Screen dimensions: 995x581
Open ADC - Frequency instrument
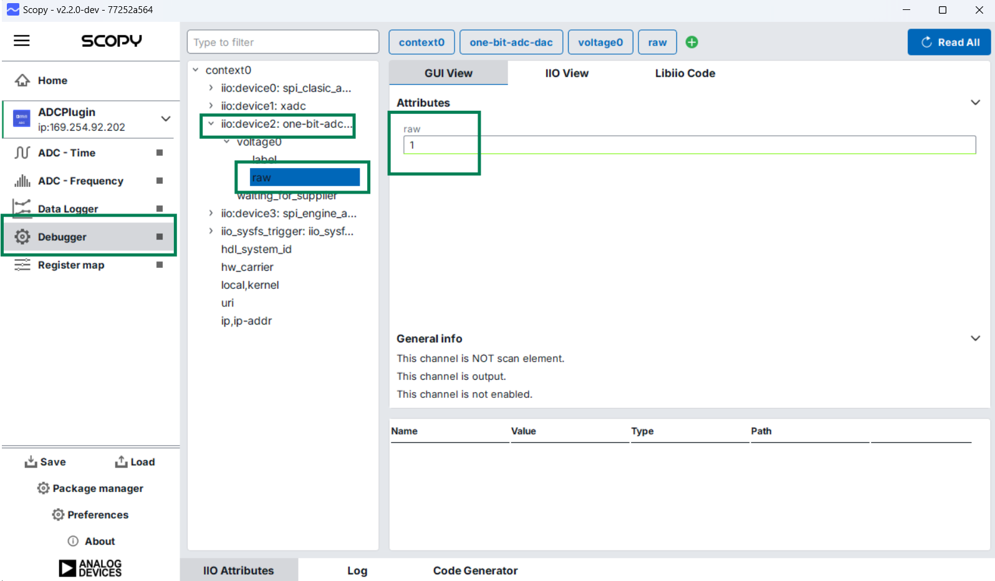click(80, 181)
